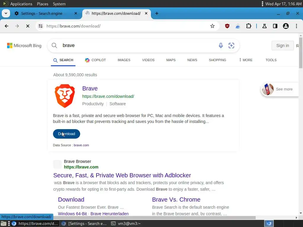Expand the tab search dropdown
303x227 pixels.
click(6, 13)
